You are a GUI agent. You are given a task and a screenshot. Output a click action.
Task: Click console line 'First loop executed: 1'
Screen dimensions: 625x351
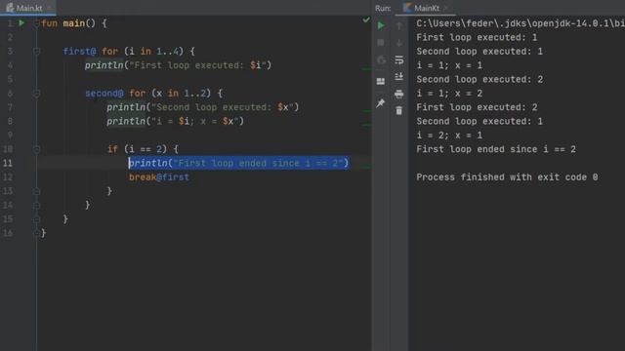(477, 37)
